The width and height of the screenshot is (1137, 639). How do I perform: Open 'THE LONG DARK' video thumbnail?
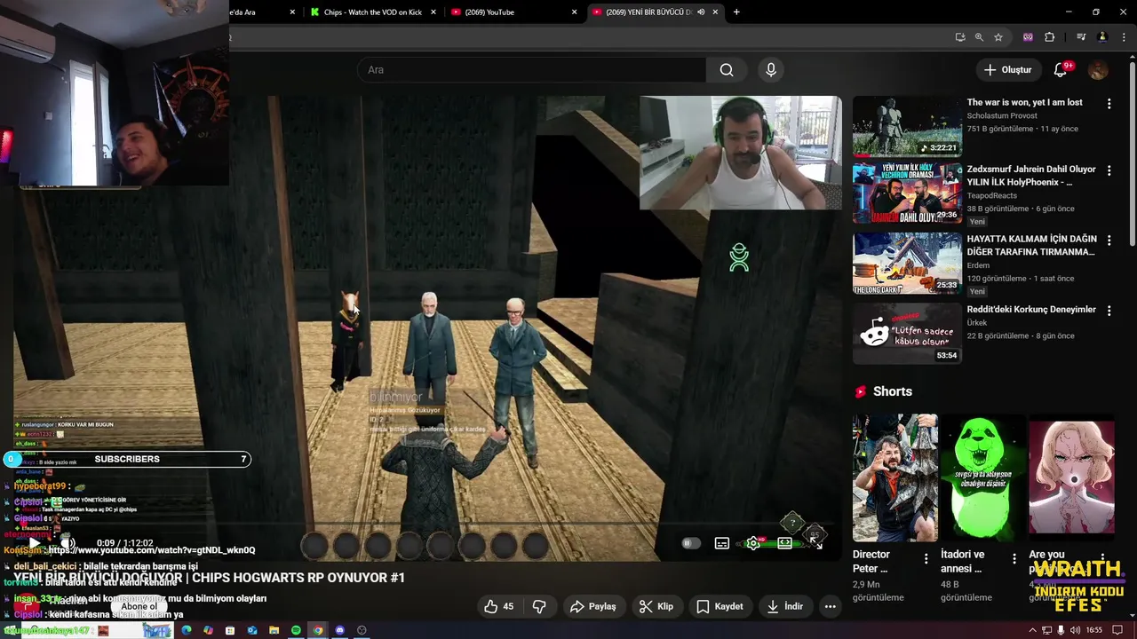click(907, 264)
